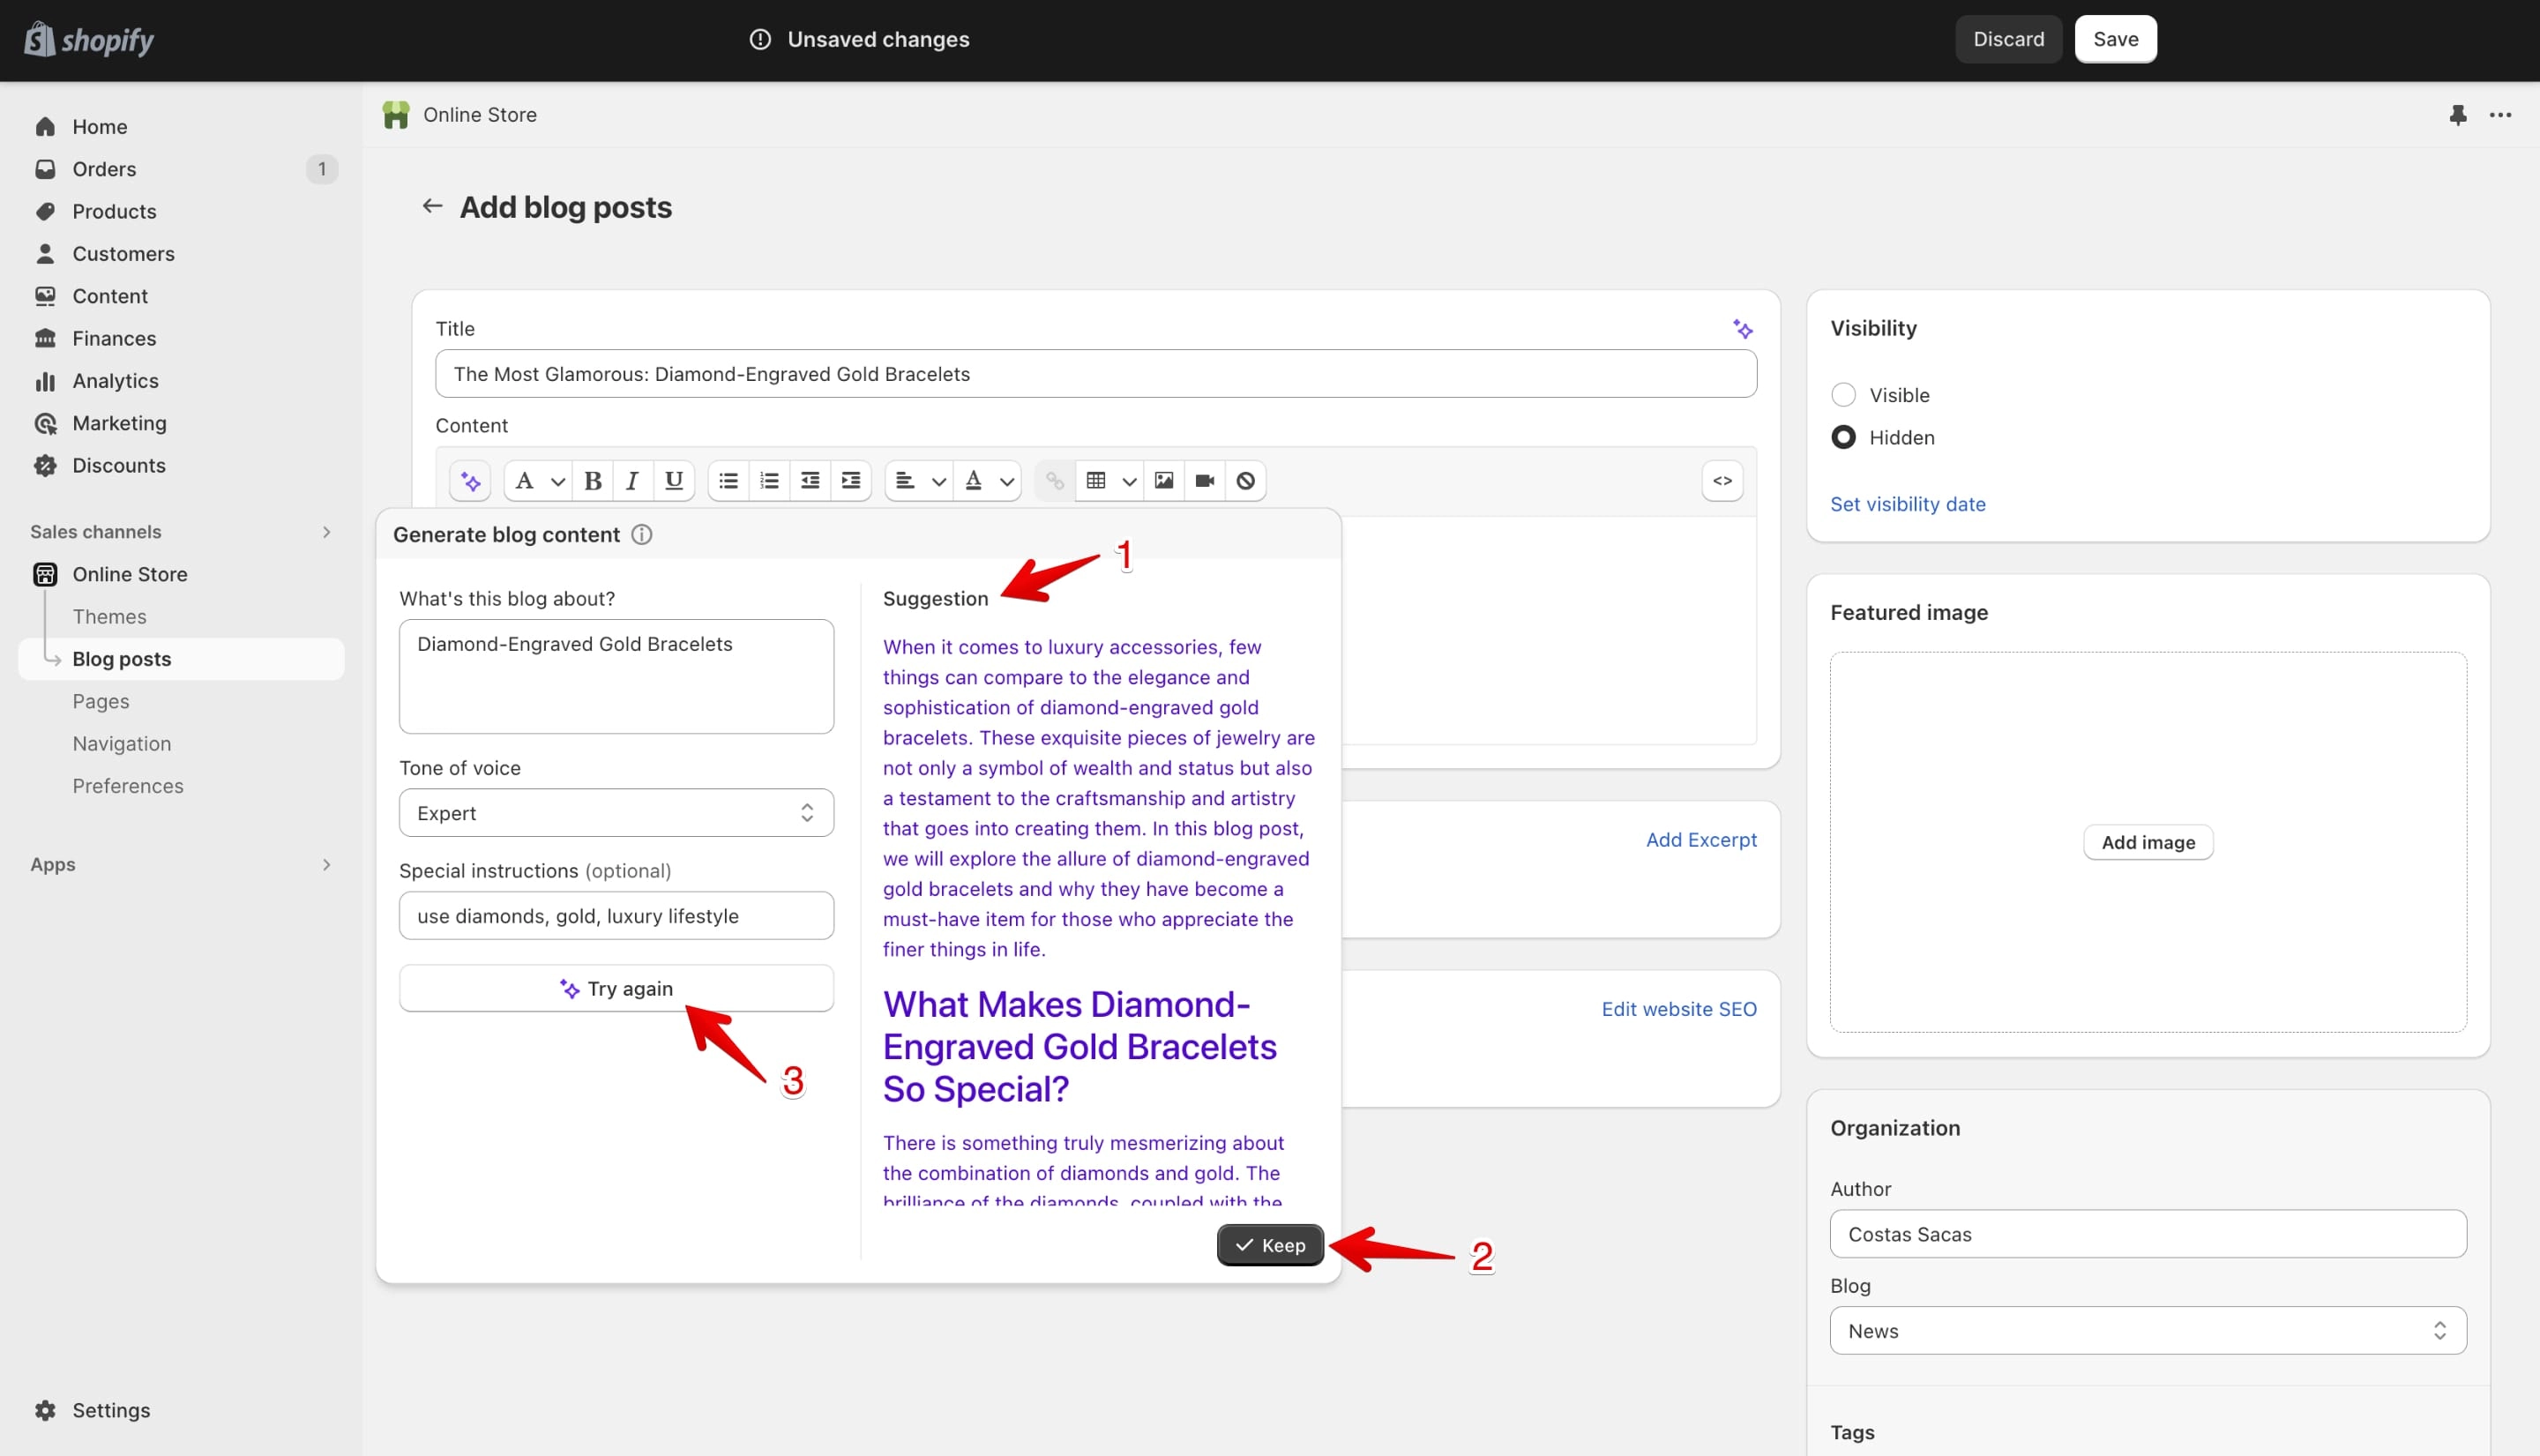Image resolution: width=2540 pixels, height=1456 pixels.
Task: Open Navigation under Online Store
Action: coord(122,744)
